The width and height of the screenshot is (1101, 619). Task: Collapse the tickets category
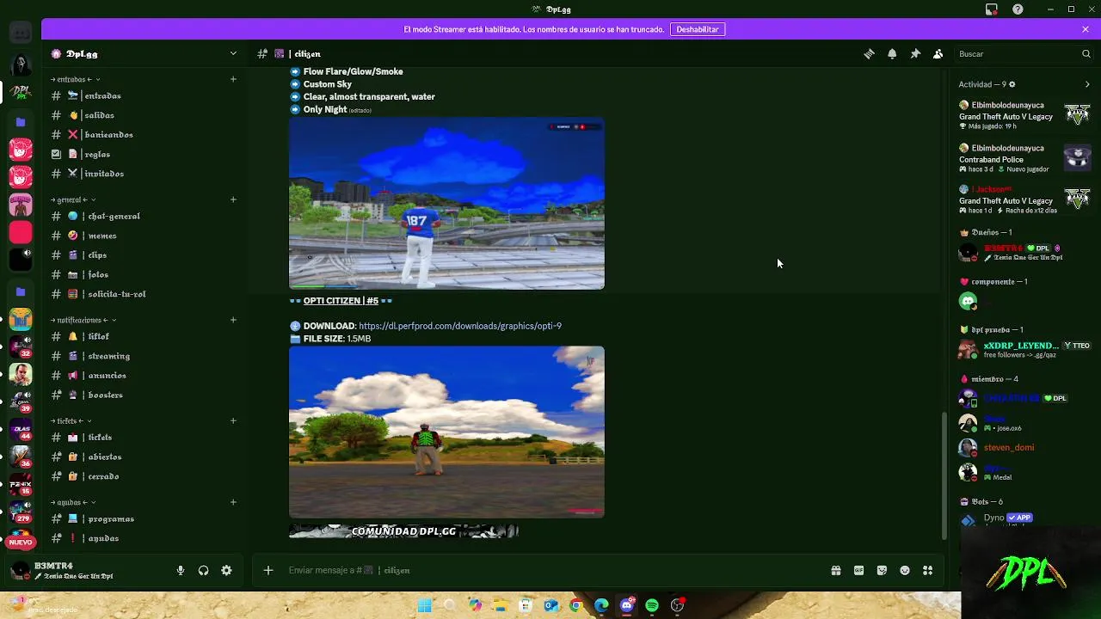click(x=71, y=420)
